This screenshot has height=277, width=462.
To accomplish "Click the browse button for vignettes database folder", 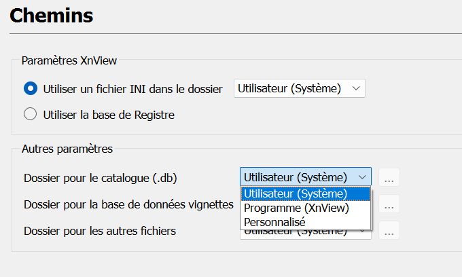I will click(389, 204).
